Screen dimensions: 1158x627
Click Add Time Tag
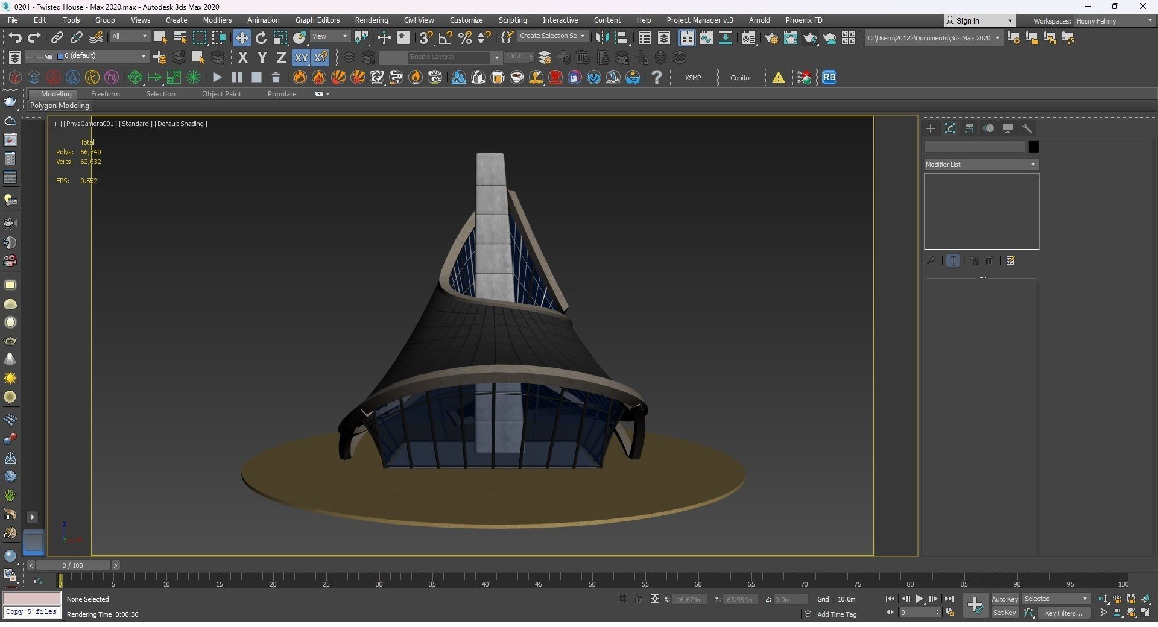tap(837, 614)
